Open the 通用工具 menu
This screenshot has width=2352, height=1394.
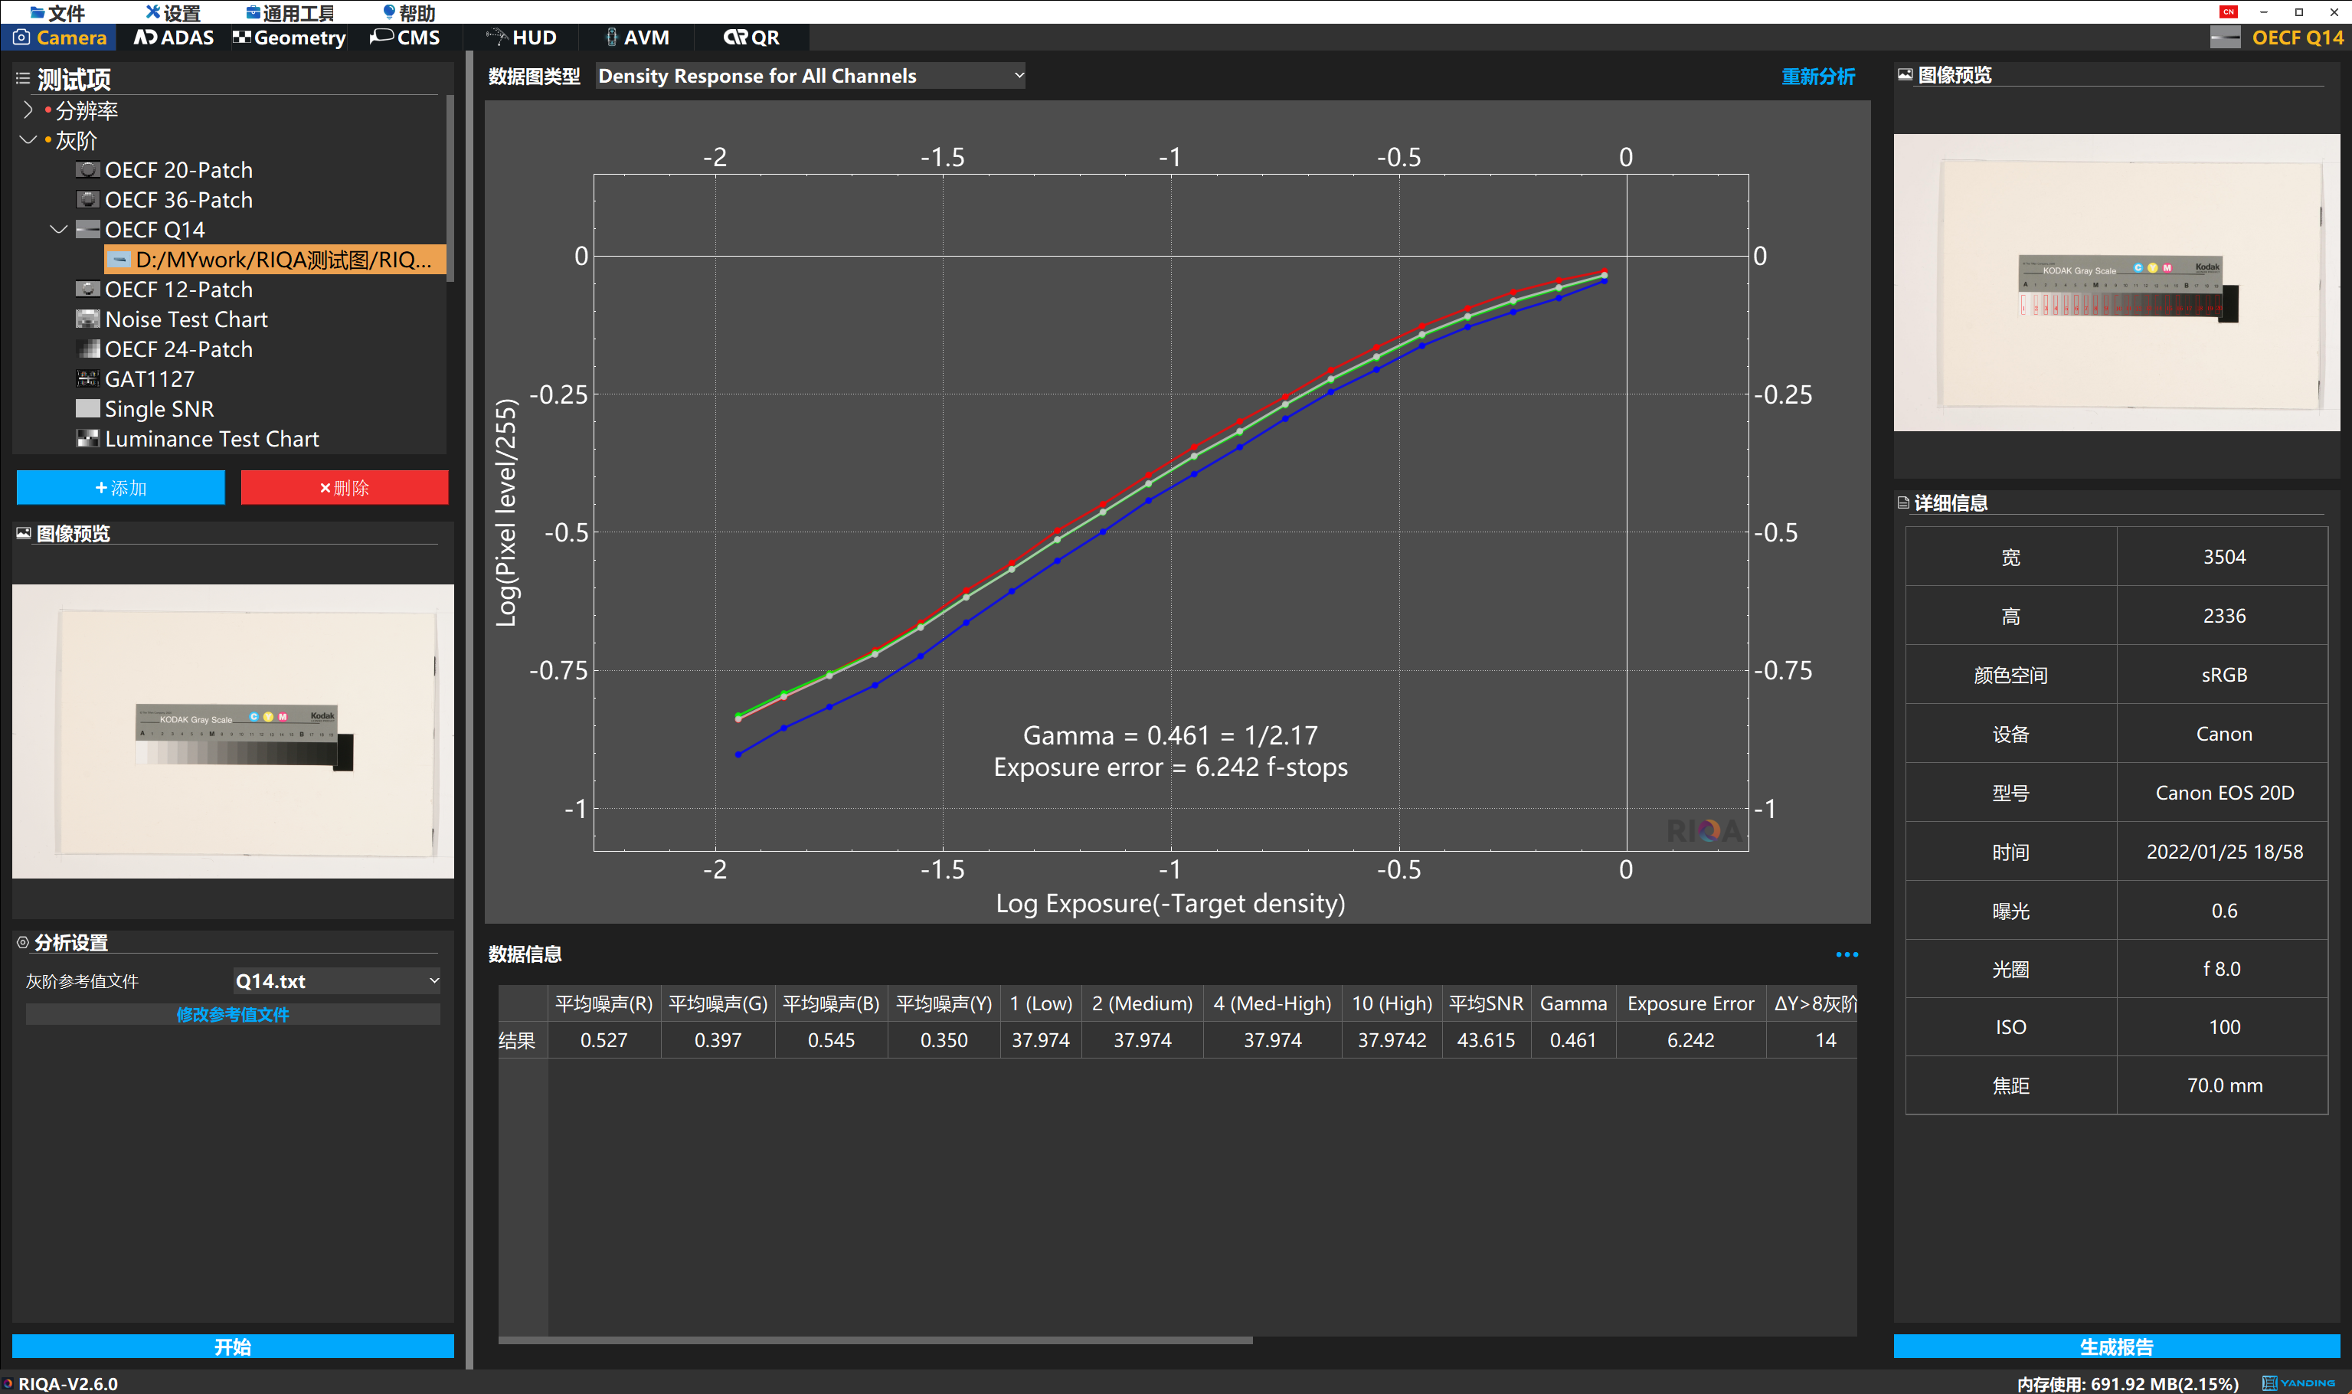(290, 12)
